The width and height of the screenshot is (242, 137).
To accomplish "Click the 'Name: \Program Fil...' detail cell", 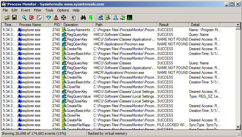I will click(x=205, y=30).
